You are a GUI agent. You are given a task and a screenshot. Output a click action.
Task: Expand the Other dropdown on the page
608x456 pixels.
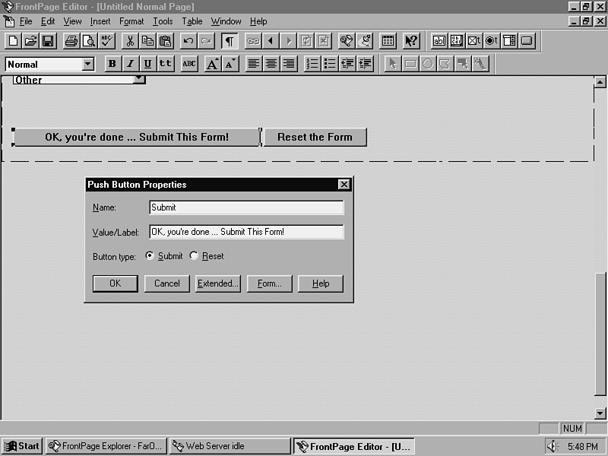coord(138,79)
